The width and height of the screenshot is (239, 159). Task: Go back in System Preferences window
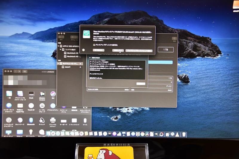(16, 71)
